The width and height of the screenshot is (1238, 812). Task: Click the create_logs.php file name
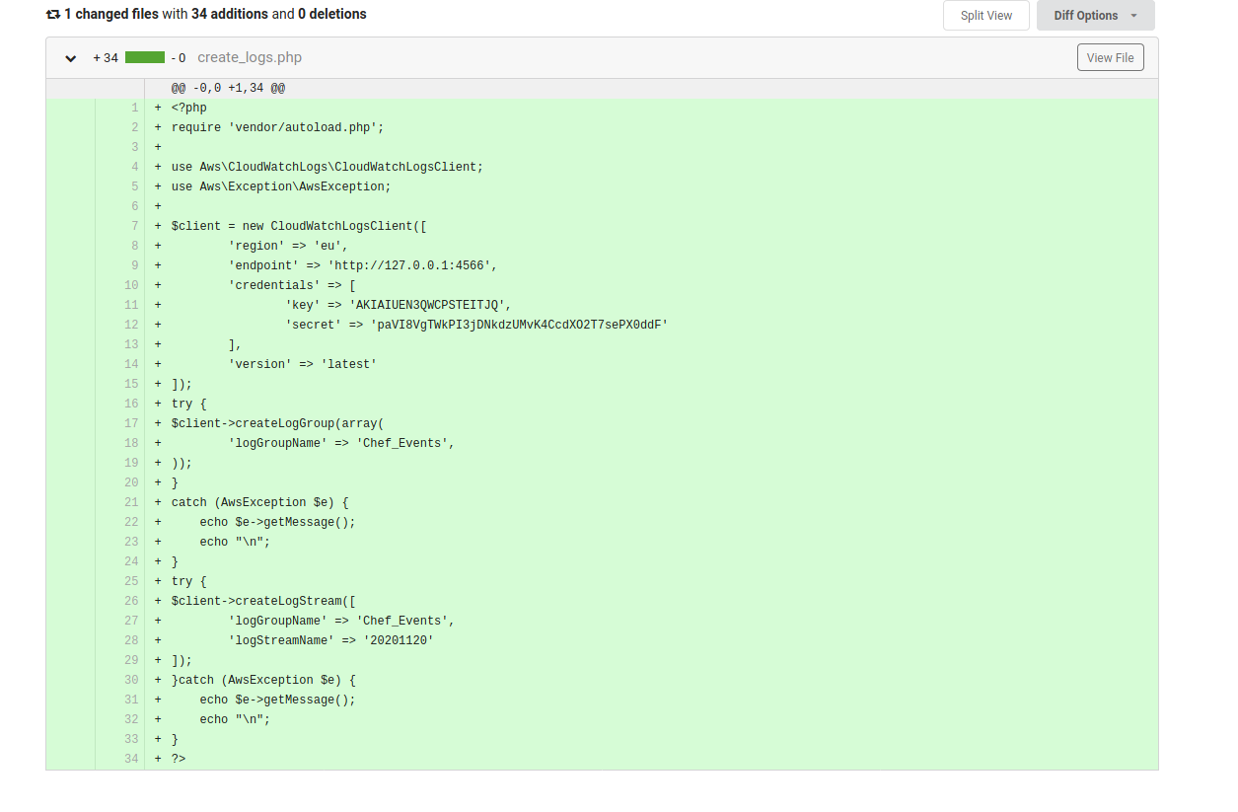click(250, 58)
